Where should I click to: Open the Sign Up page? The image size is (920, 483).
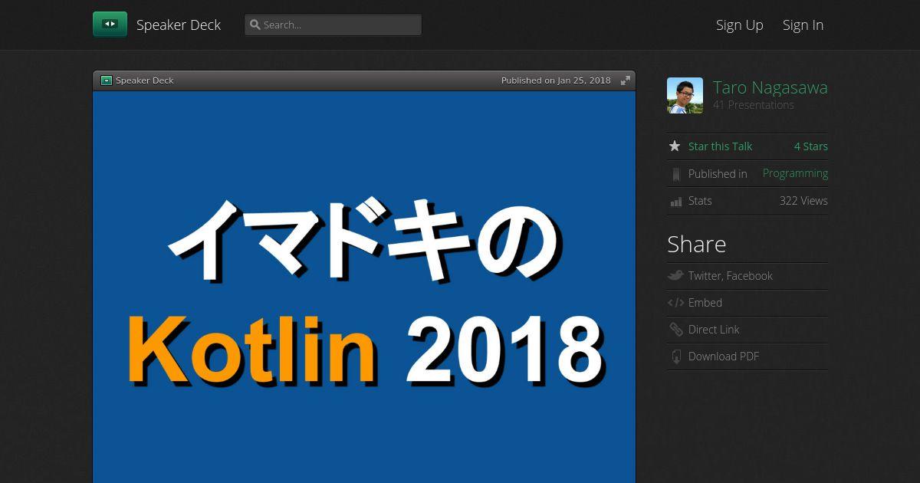[740, 25]
